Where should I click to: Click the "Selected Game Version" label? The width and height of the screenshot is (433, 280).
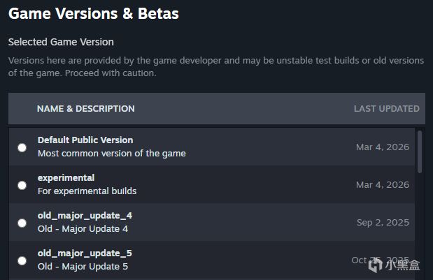point(61,42)
